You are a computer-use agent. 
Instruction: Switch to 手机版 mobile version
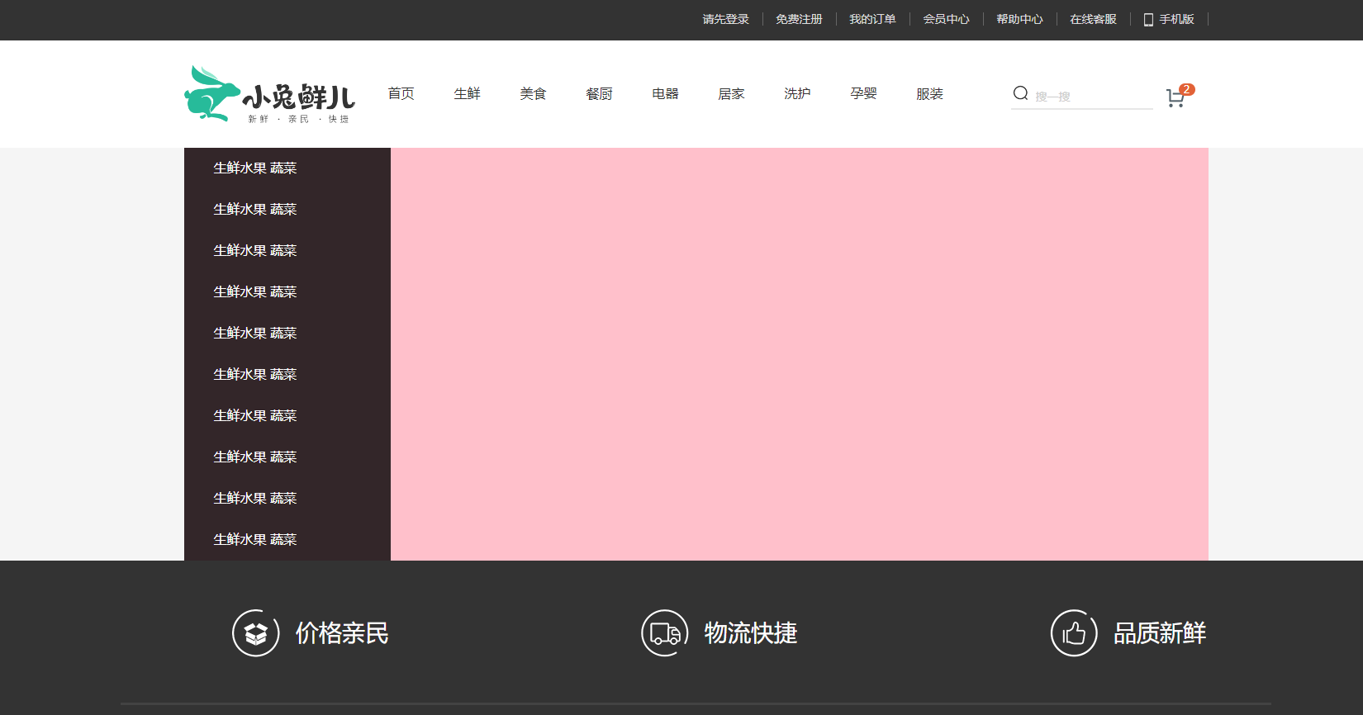coord(1176,19)
